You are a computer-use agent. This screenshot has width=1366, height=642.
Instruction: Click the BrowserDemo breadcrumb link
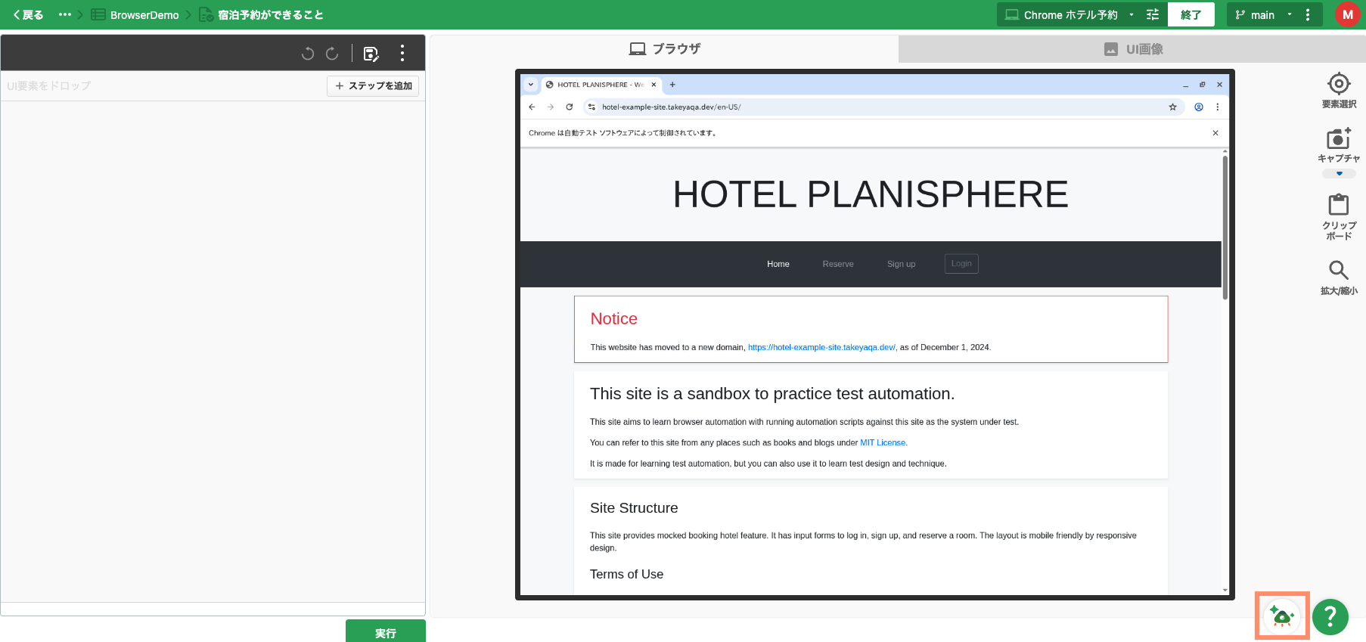144,15
